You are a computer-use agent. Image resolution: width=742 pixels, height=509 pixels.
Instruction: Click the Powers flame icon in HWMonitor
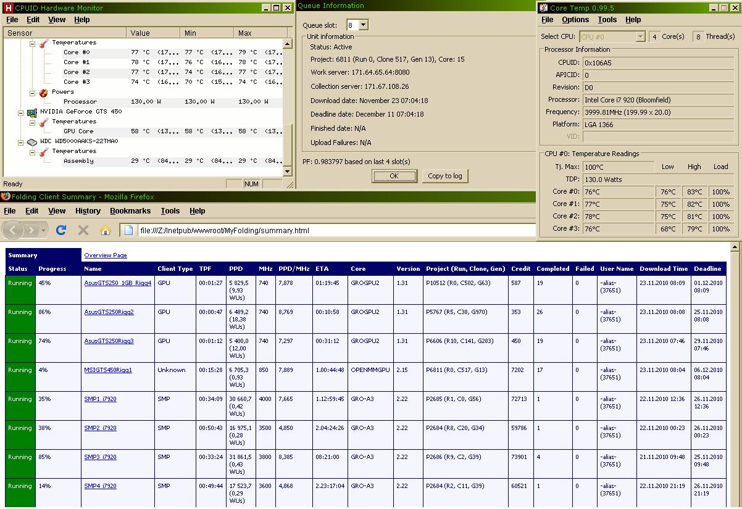pos(43,92)
